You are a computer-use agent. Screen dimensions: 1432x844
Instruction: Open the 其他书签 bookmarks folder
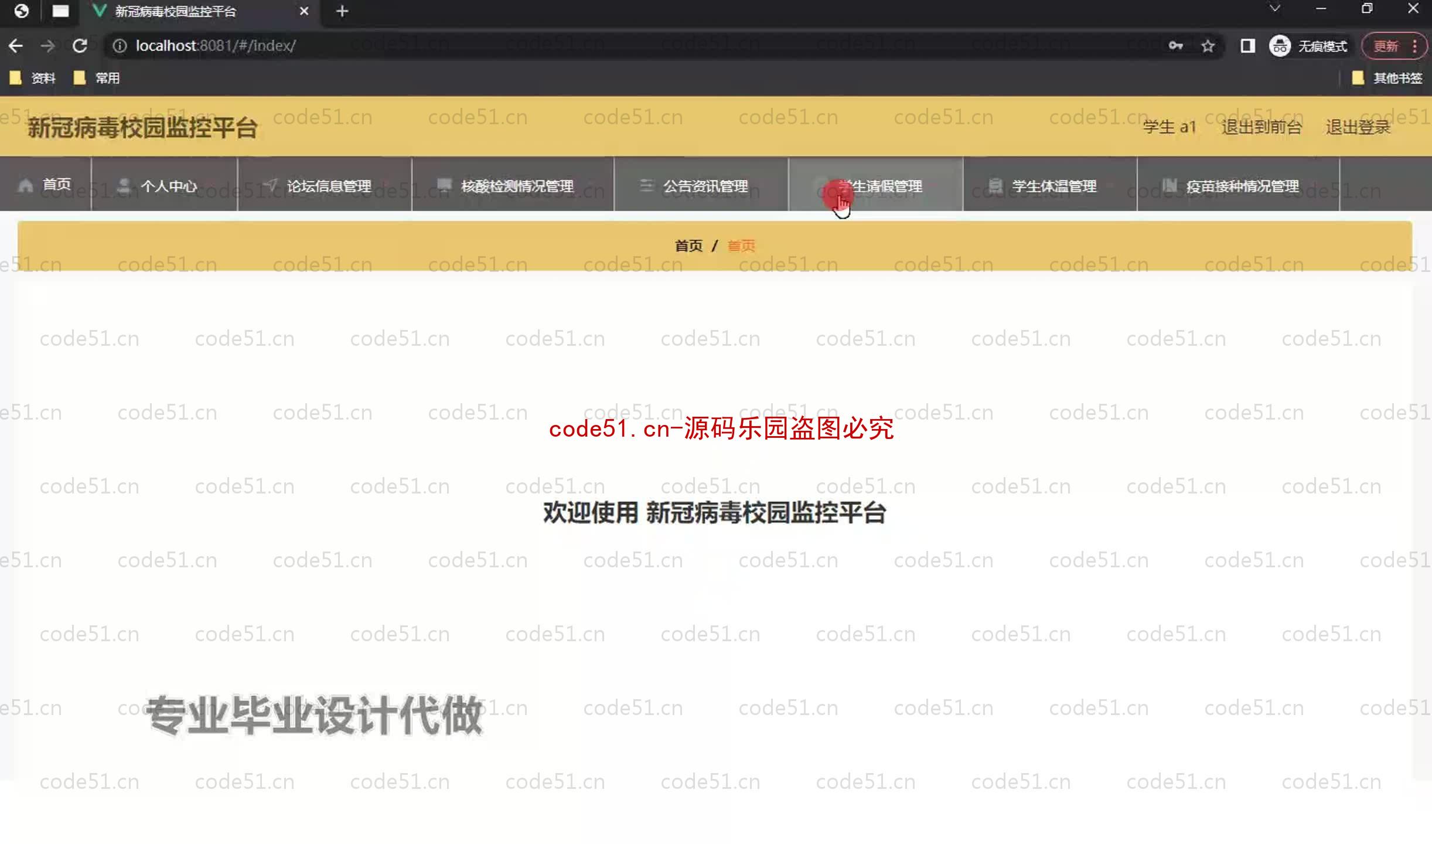(1387, 78)
